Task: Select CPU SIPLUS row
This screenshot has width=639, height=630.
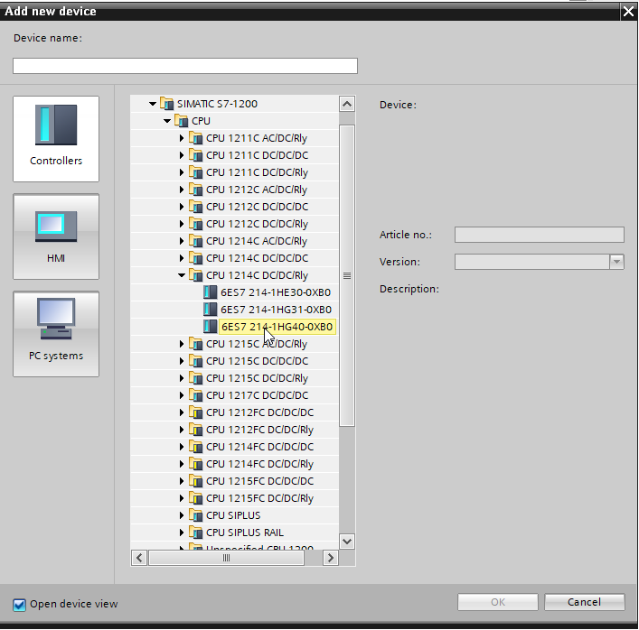Action: [234, 515]
